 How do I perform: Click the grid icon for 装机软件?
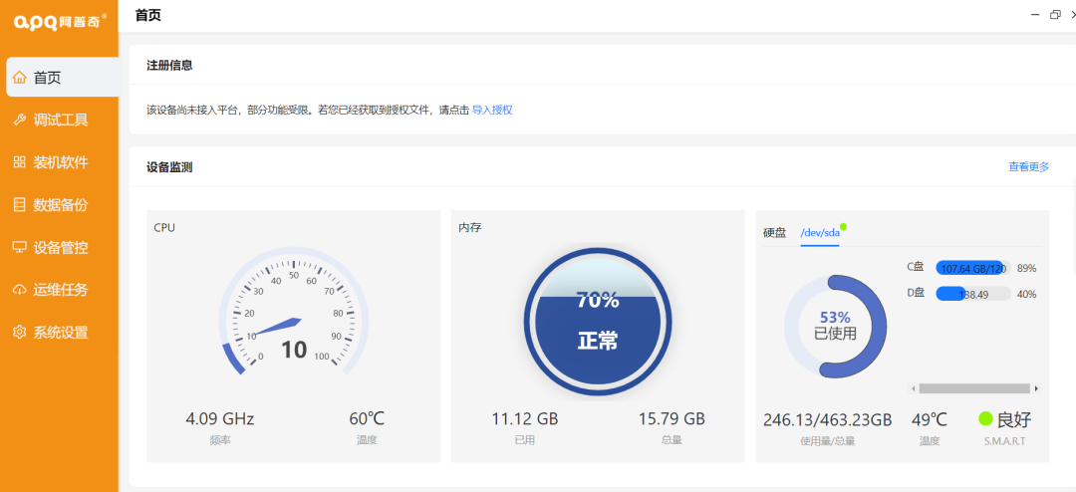(x=20, y=162)
